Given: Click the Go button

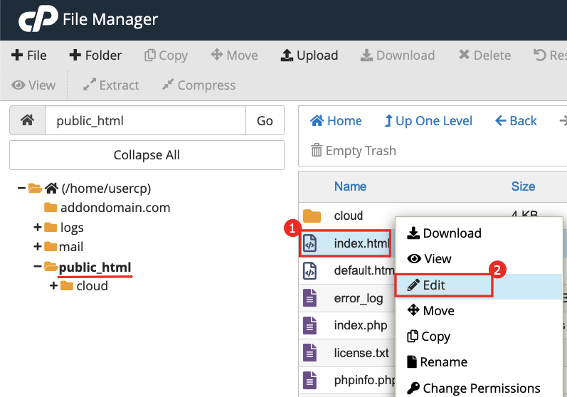Looking at the screenshot, I should (265, 120).
